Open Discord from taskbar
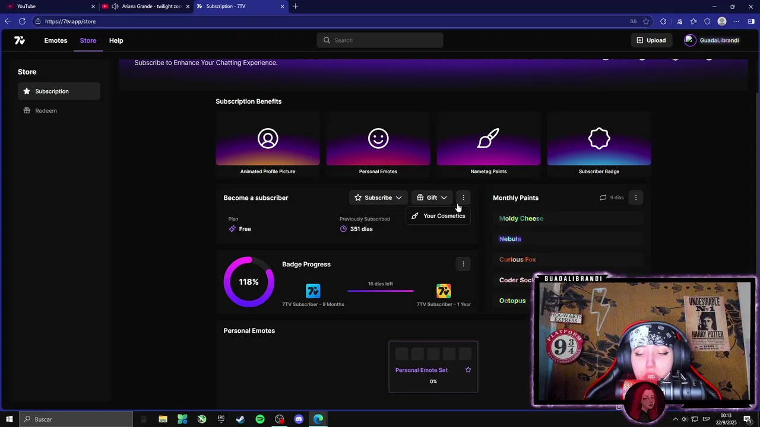This screenshot has height=427, width=760. pos(299,419)
